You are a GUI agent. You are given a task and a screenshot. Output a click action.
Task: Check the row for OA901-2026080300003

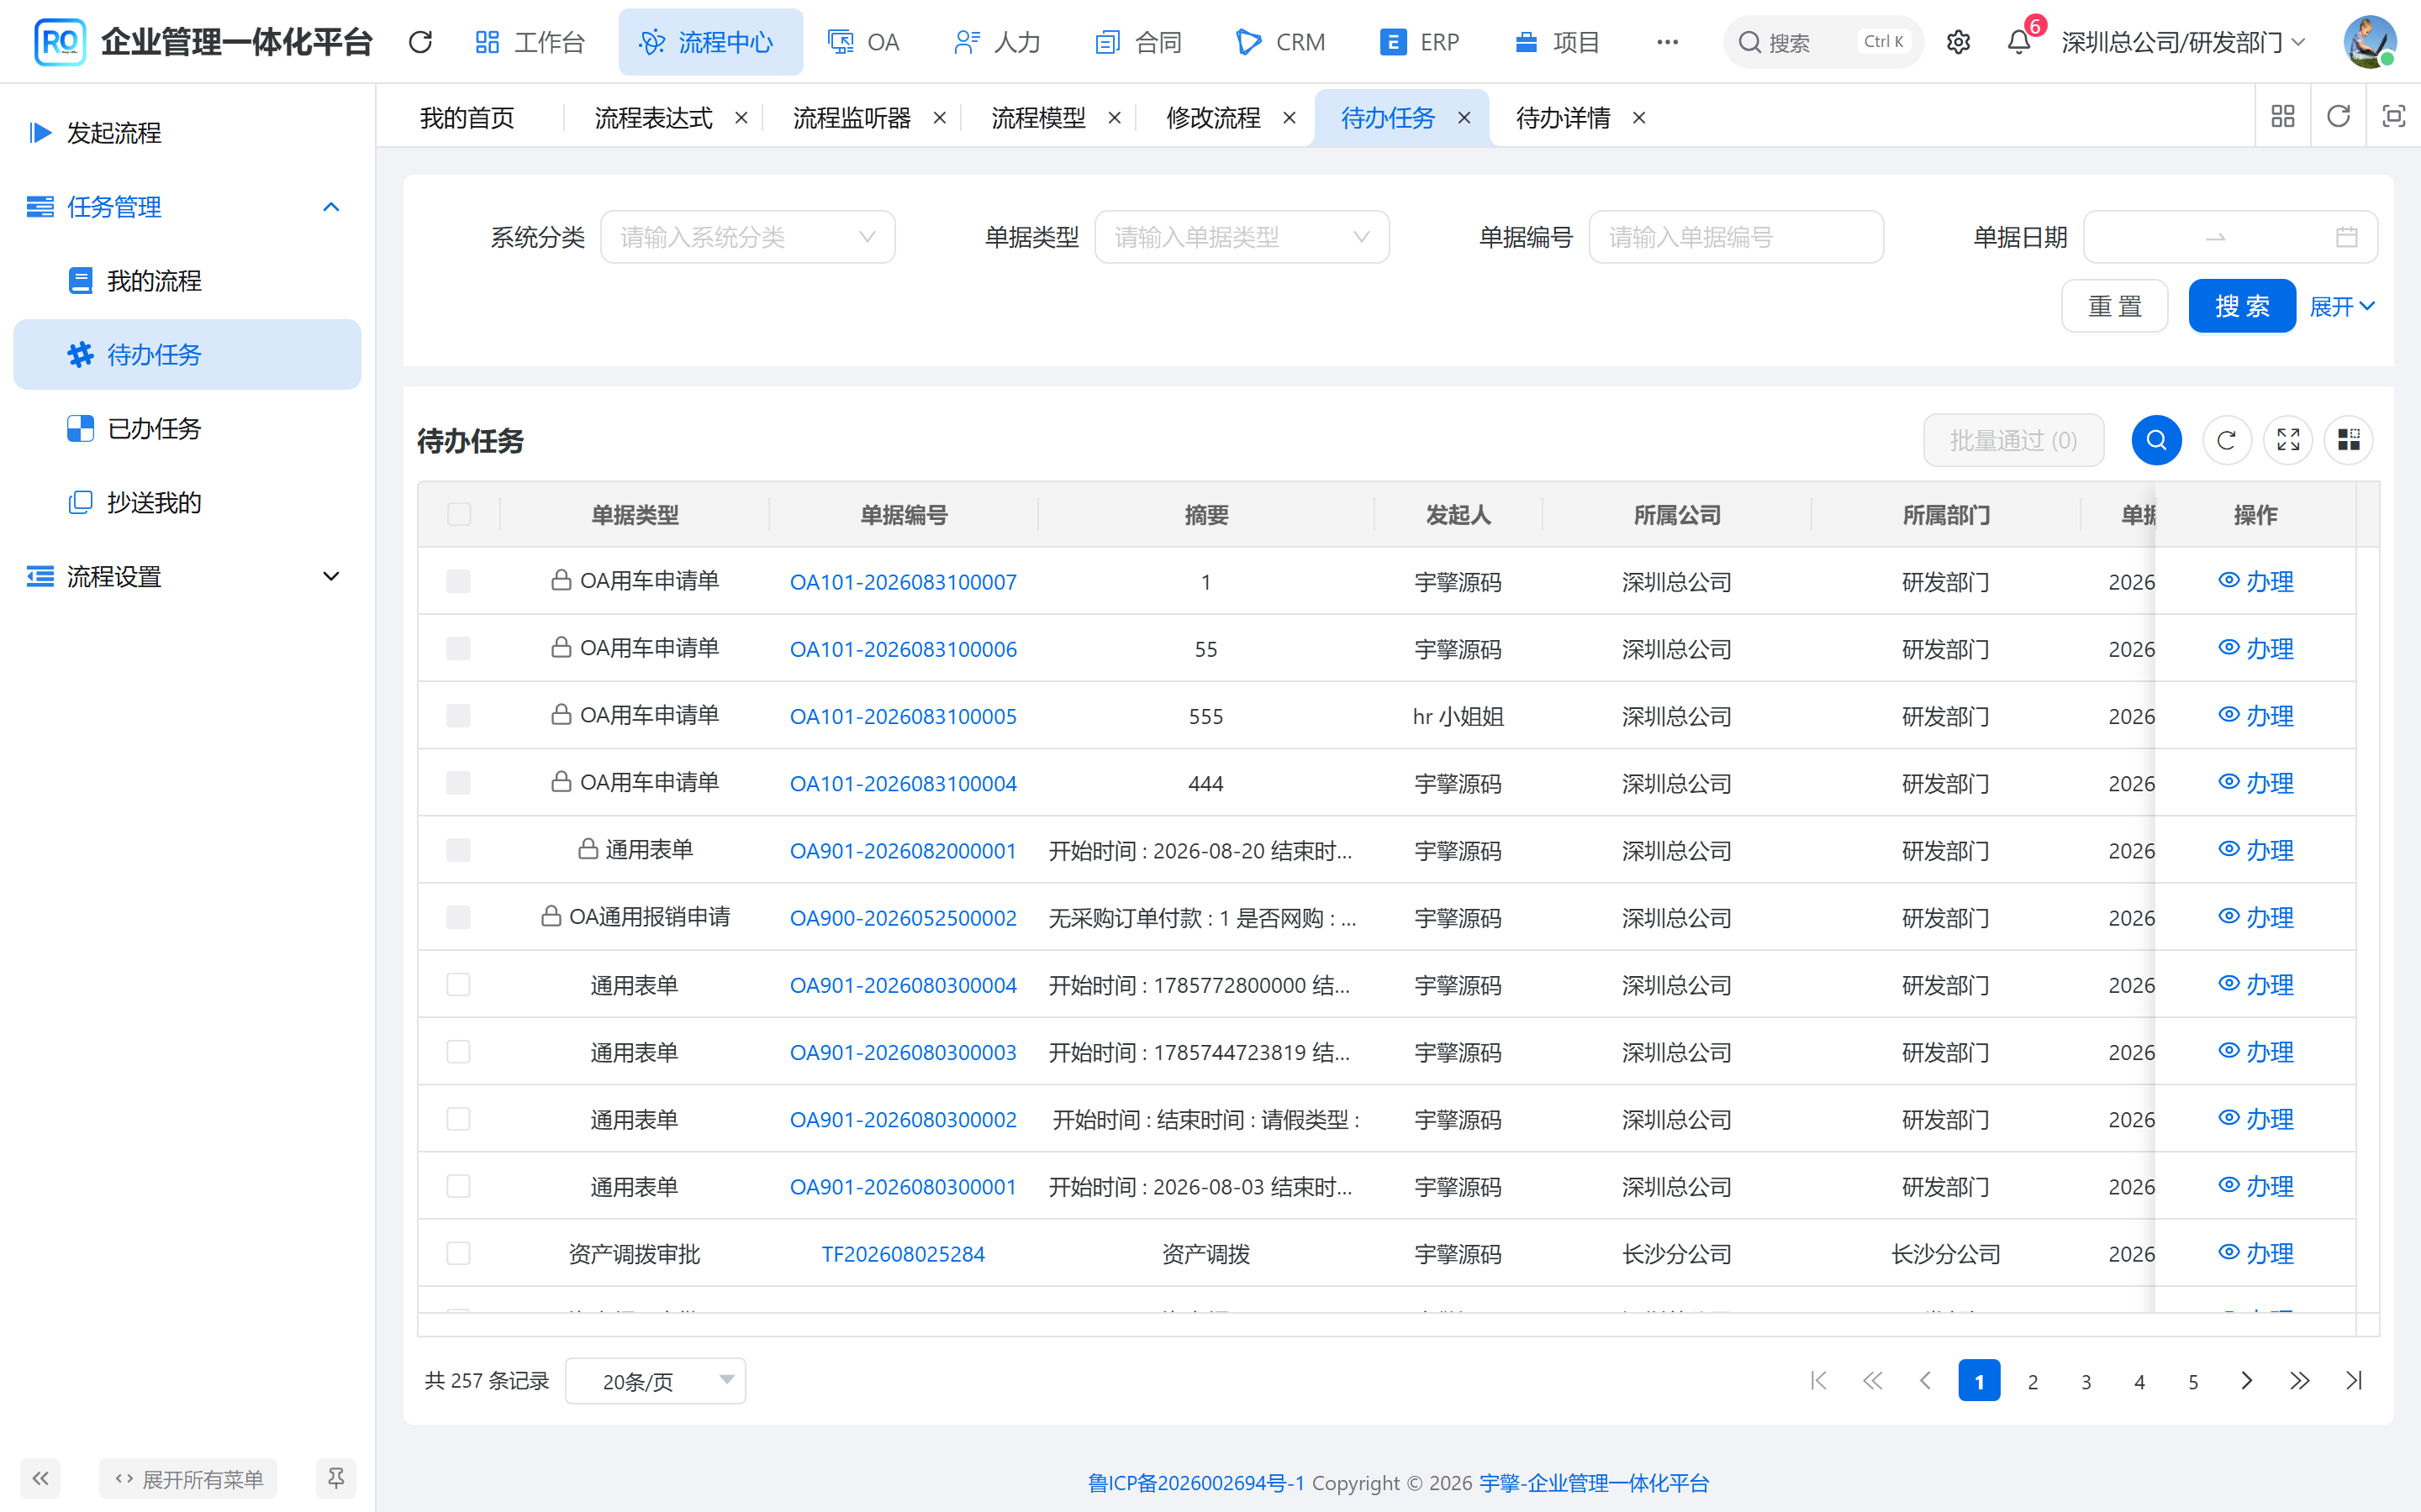[458, 1052]
